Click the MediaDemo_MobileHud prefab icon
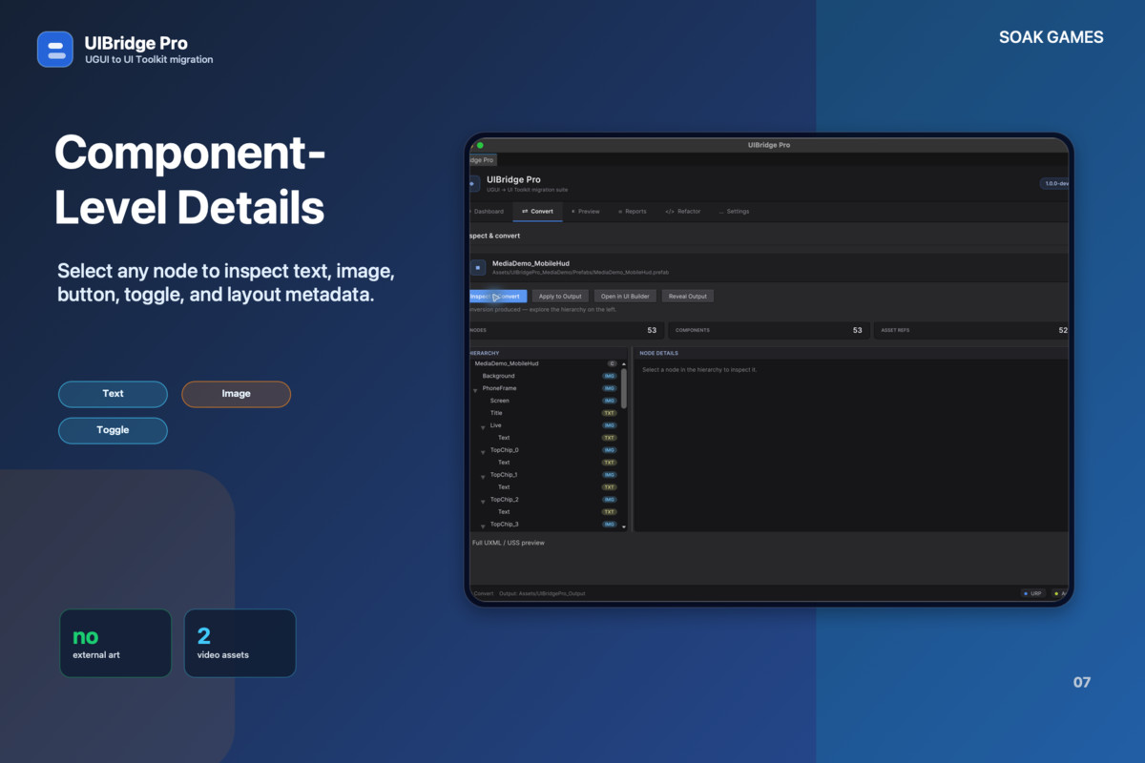 [x=478, y=268]
